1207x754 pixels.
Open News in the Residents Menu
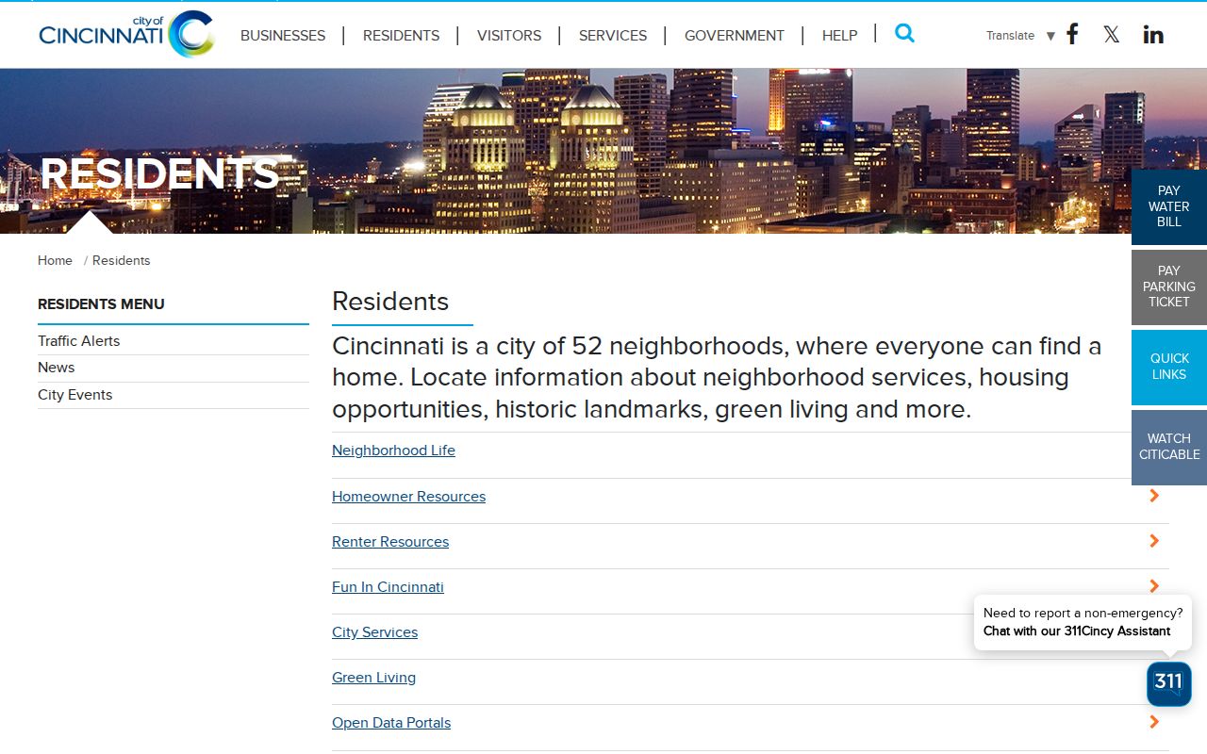pyautogui.click(x=57, y=368)
